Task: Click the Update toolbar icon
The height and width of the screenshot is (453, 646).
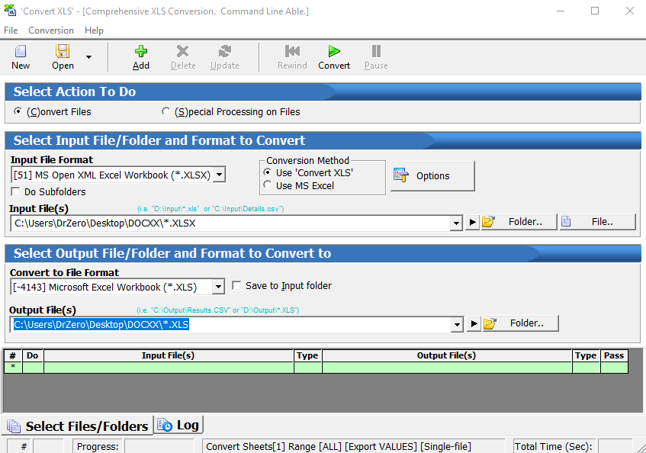Action: click(x=224, y=52)
